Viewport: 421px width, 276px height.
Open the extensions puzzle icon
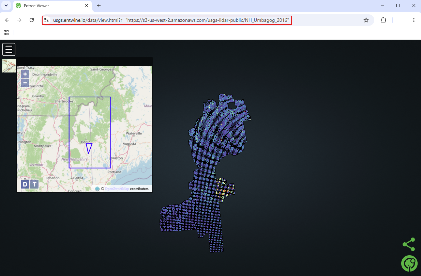(384, 20)
